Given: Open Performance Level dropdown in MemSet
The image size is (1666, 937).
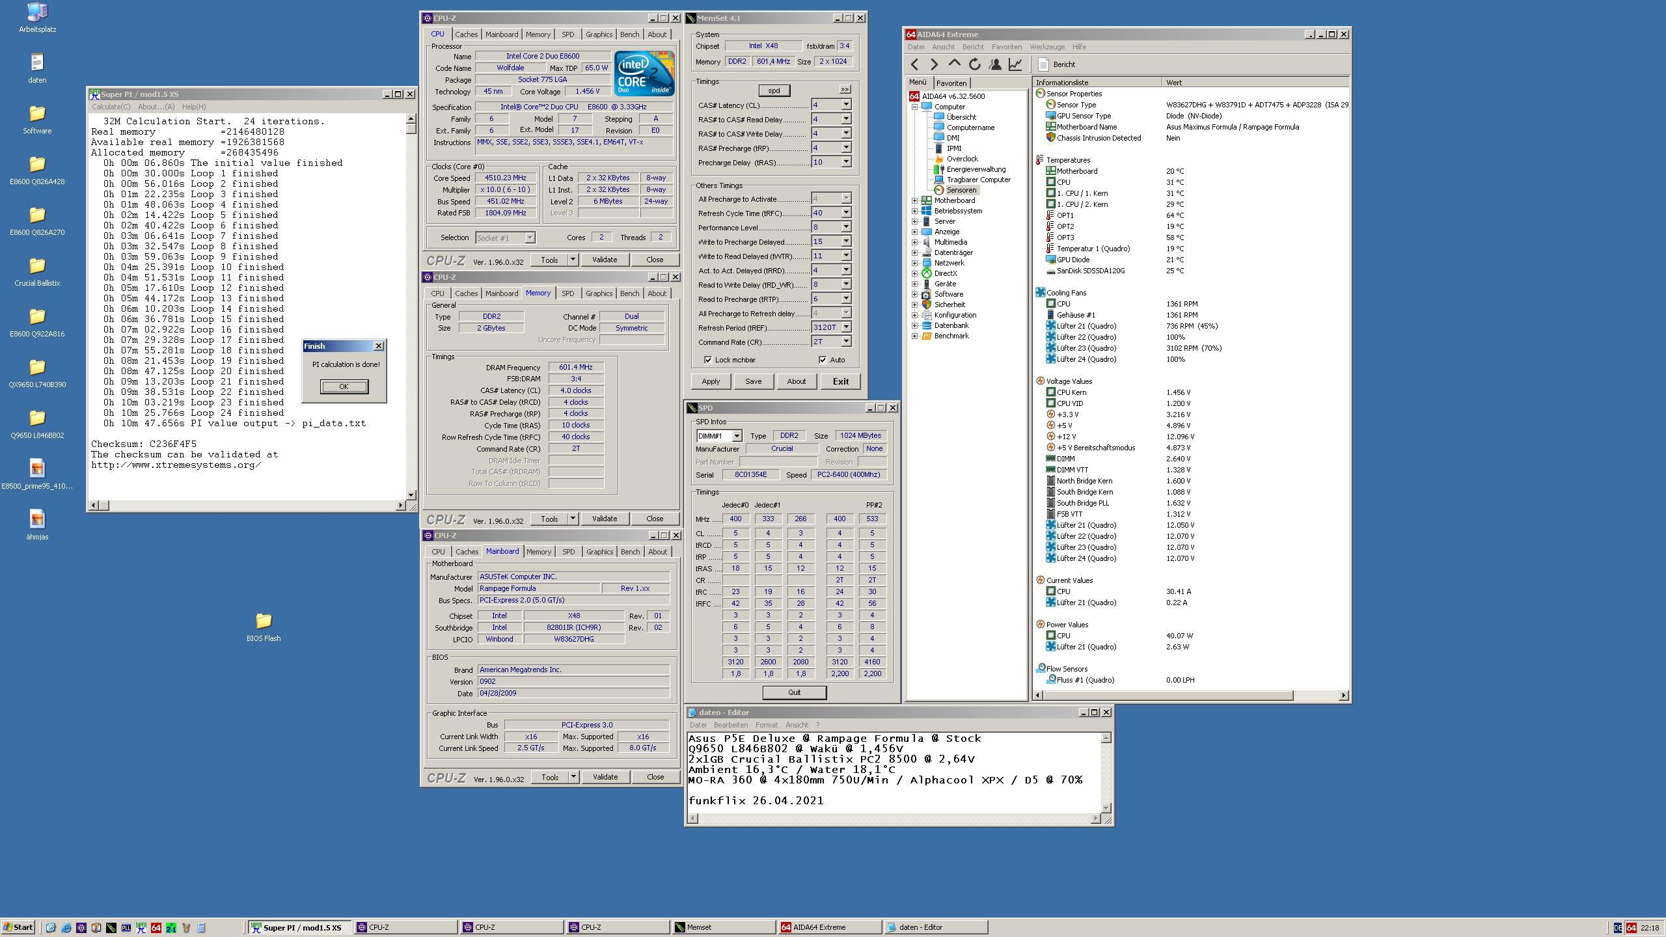Looking at the screenshot, I should click(846, 227).
